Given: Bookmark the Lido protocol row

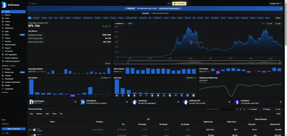Looking at the screenshot, I should (x=29, y=130).
